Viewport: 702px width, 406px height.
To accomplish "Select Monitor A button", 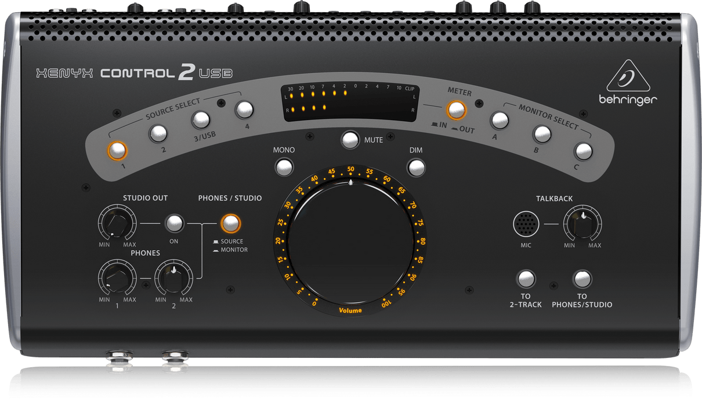I will [x=500, y=120].
